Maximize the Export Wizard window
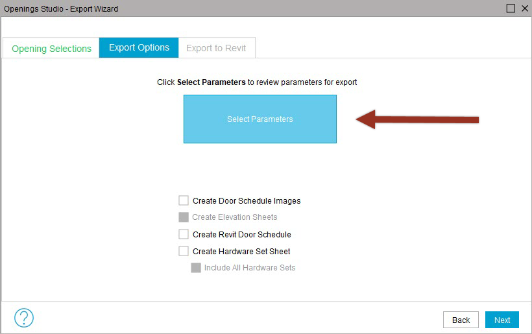Screen dimensions: 532x334 [511, 8]
